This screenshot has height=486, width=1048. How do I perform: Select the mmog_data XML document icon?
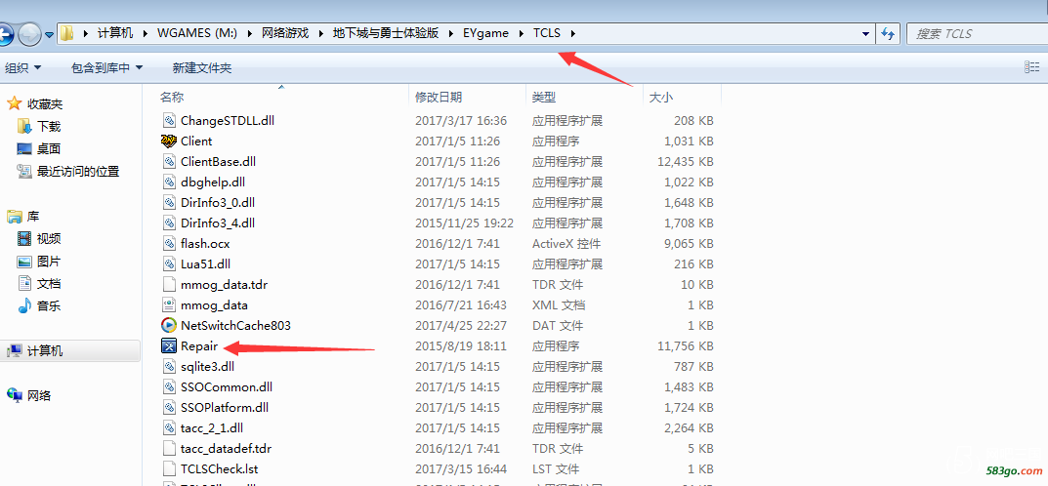pos(169,305)
